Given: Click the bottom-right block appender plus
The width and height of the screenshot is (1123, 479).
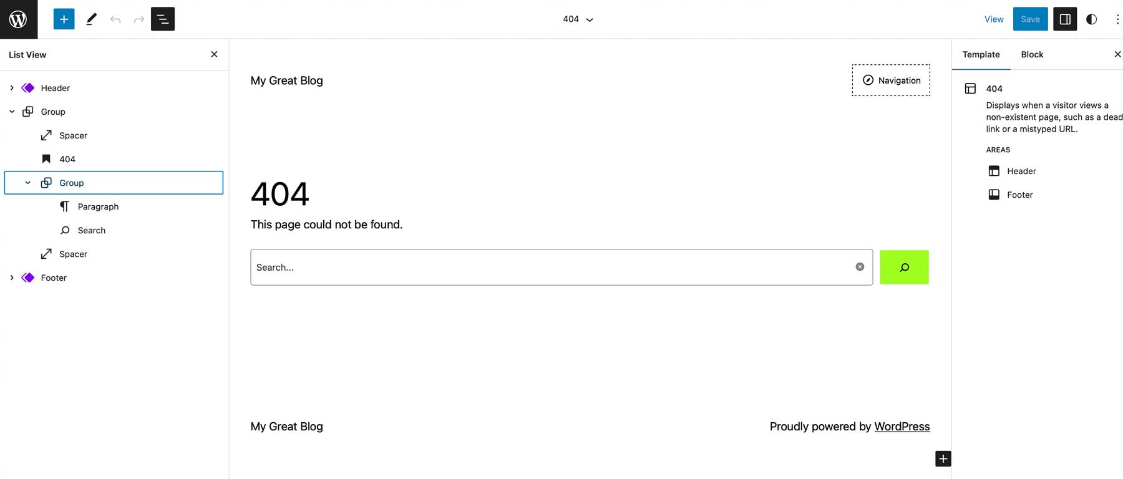Looking at the screenshot, I should (x=943, y=458).
